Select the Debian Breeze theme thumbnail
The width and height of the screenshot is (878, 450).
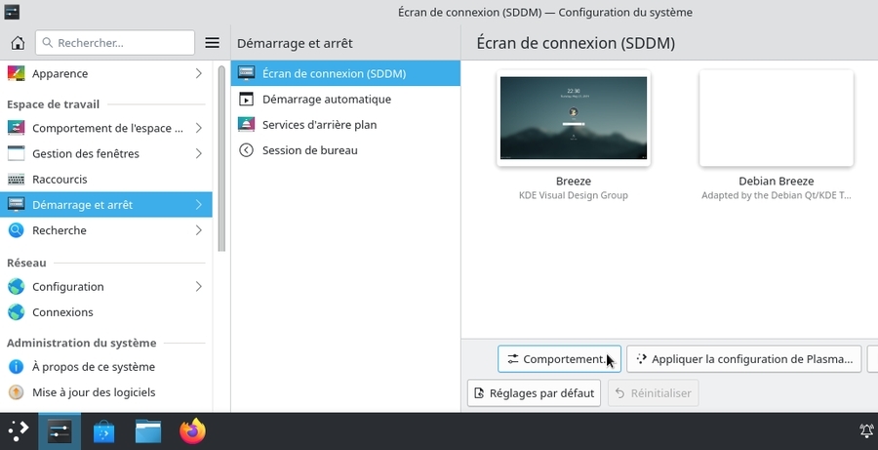point(777,118)
